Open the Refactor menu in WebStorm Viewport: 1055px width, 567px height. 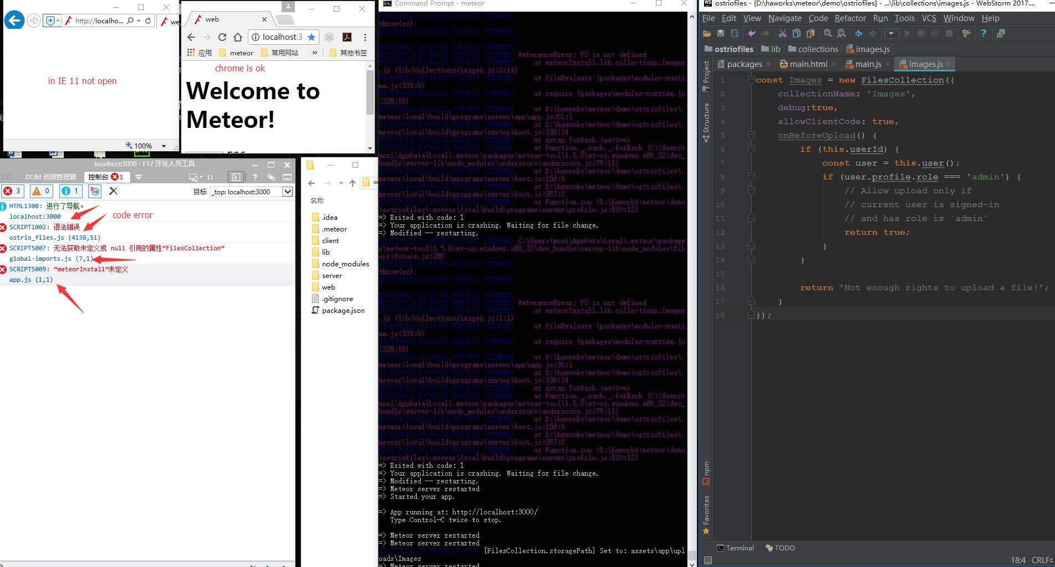pos(850,18)
